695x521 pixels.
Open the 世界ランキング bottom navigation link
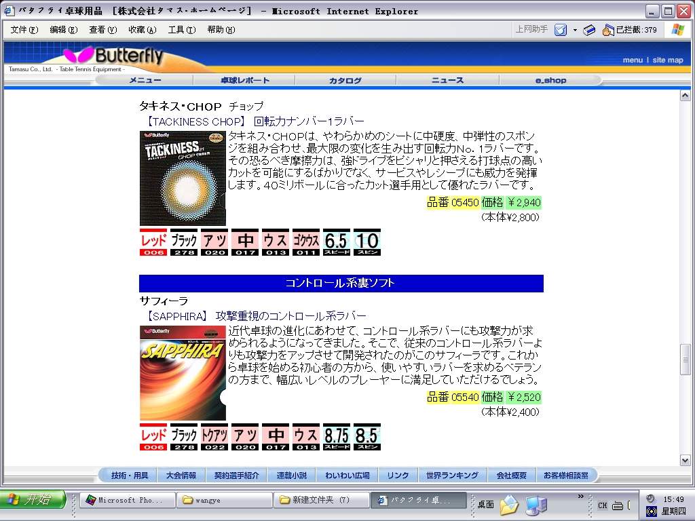click(x=452, y=476)
